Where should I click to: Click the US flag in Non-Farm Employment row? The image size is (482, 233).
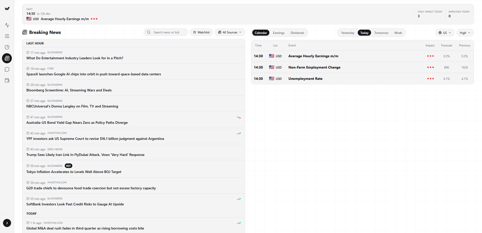coord(272,67)
